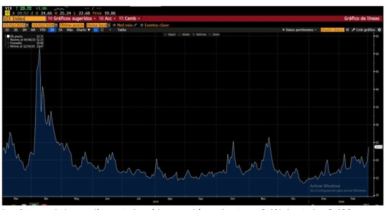
Task: Click the Noticias icon in chart toolbar
Action: coord(200,35)
